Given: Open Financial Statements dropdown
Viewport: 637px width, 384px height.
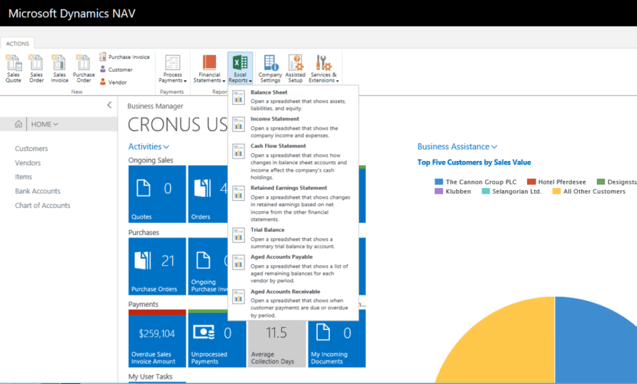Looking at the screenshot, I should [209, 68].
